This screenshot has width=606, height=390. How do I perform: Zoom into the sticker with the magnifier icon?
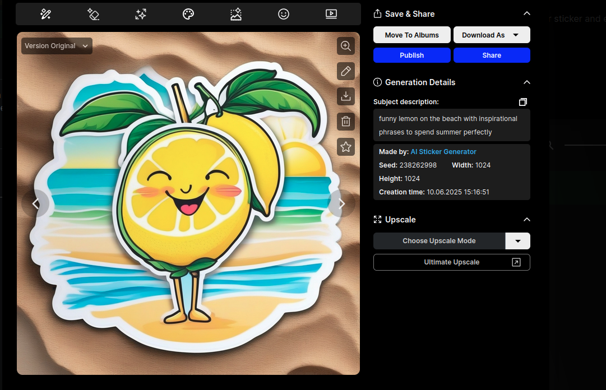click(346, 46)
